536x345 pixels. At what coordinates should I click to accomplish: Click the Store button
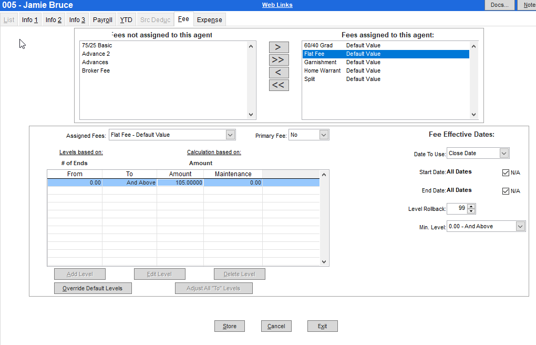pos(229,326)
